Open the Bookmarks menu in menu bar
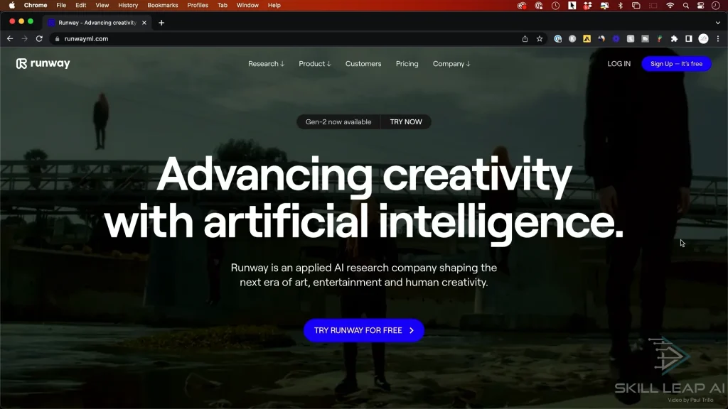 click(163, 5)
